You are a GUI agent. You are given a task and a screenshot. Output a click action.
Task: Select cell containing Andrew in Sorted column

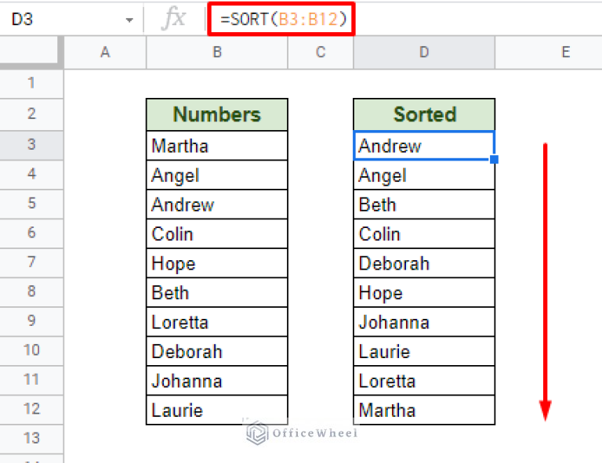click(423, 146)
